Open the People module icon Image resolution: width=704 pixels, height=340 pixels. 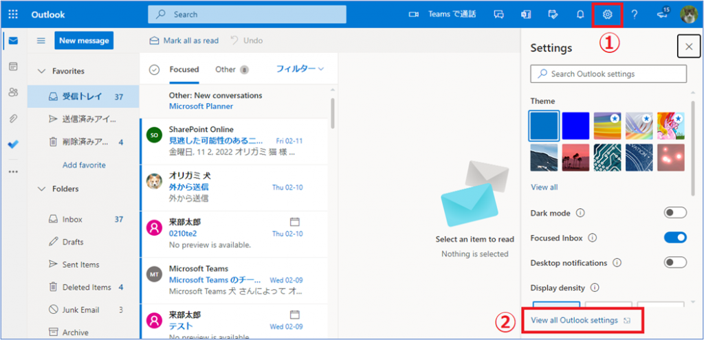(14, 93)
